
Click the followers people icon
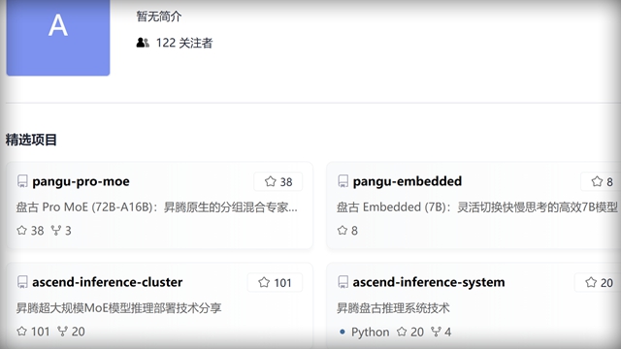[143, 43]
